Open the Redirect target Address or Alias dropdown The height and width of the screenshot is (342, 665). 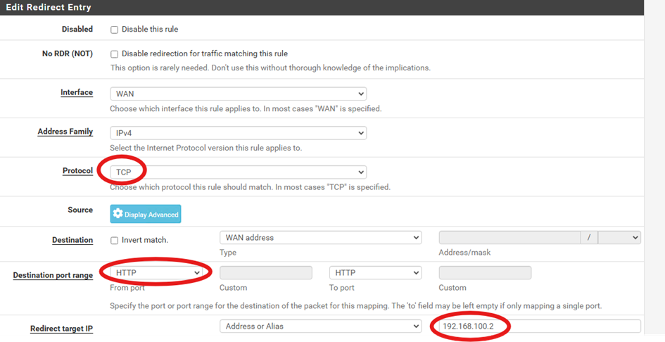pyautogui.click(x=321, y=327)
